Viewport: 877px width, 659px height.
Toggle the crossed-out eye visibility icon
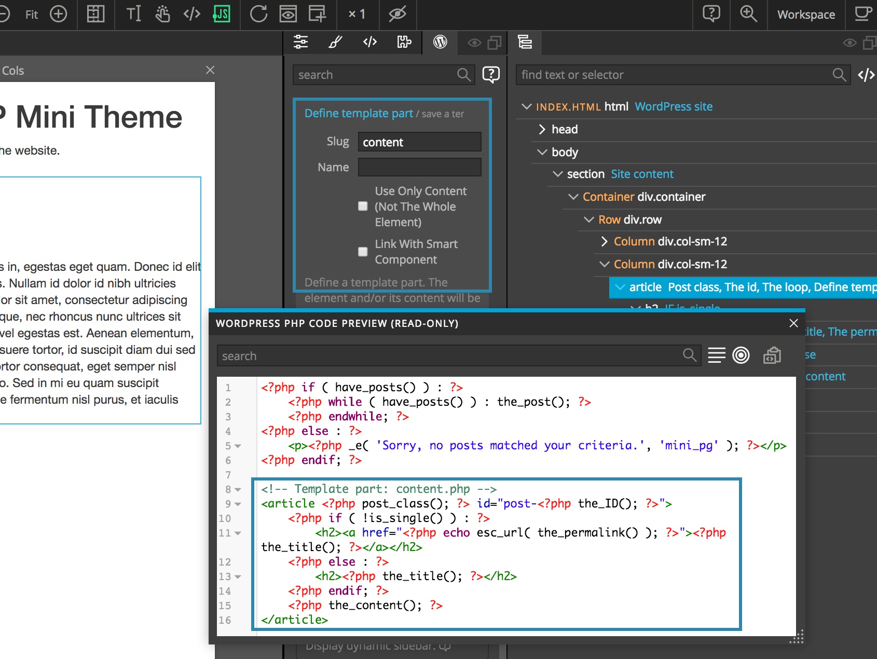(x=398, y=14)
